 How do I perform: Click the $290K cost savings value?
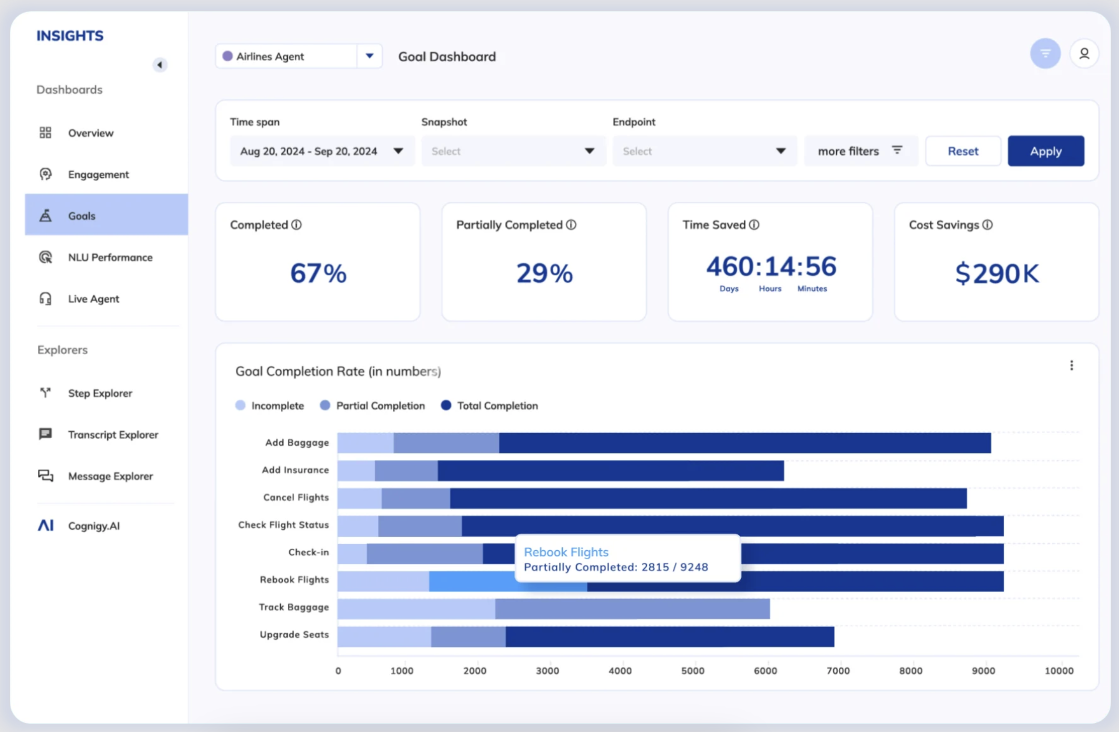[997, 273]
